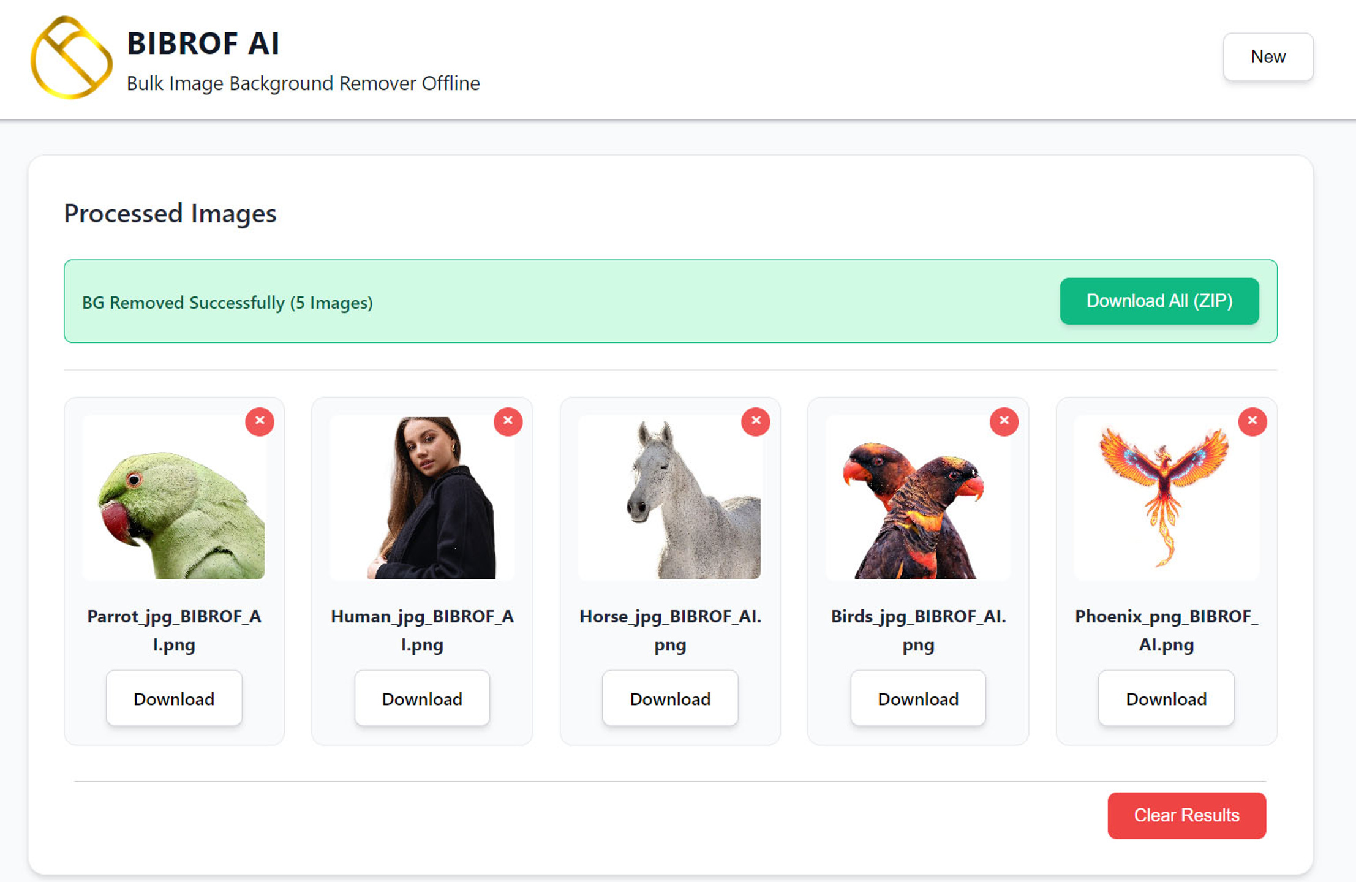The height and width of the screenshot is (882, 1356).
Task: Download Phoenix_png_BIBROF_AI.png
Action: tap(1166, 698)
